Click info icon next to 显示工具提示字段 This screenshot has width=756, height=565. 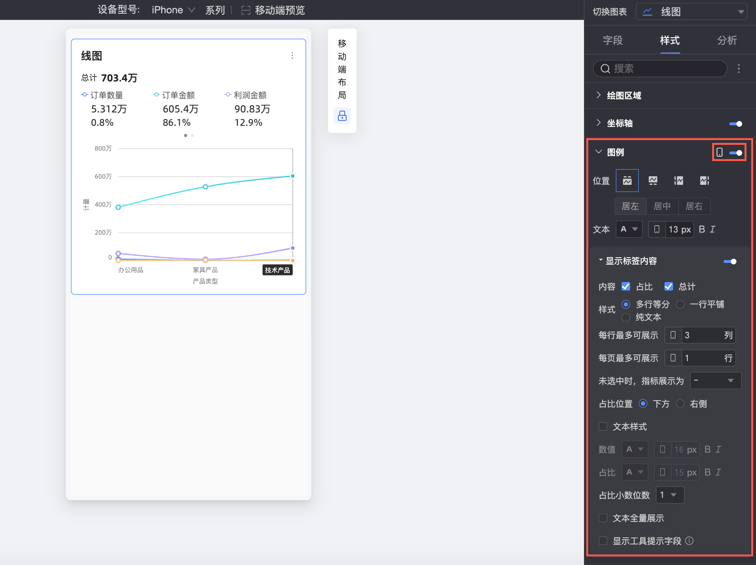pos(689,541)
